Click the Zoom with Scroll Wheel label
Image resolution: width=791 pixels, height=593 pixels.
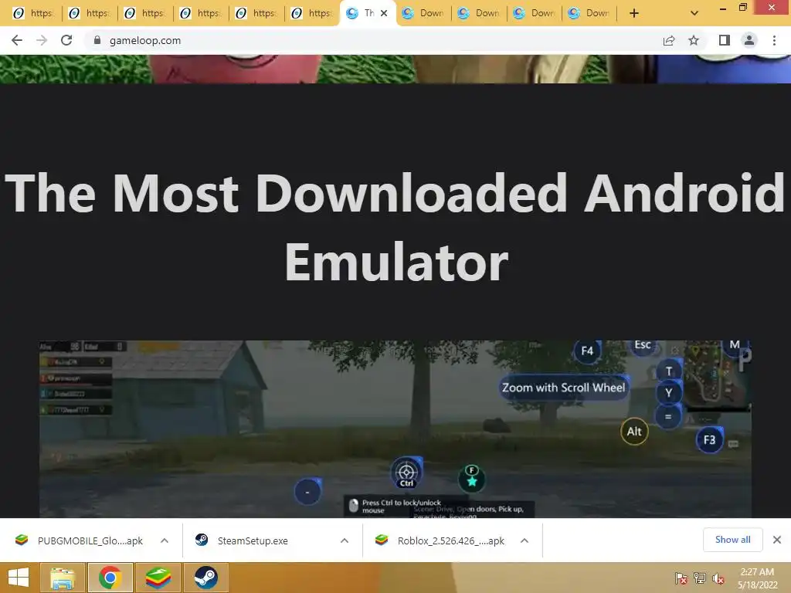563,388
